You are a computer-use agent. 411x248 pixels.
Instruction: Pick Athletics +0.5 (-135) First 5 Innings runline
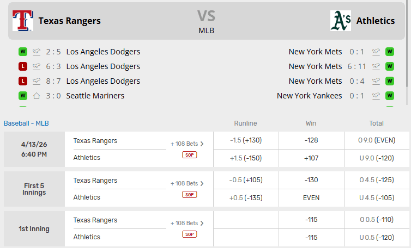point(246,197)
